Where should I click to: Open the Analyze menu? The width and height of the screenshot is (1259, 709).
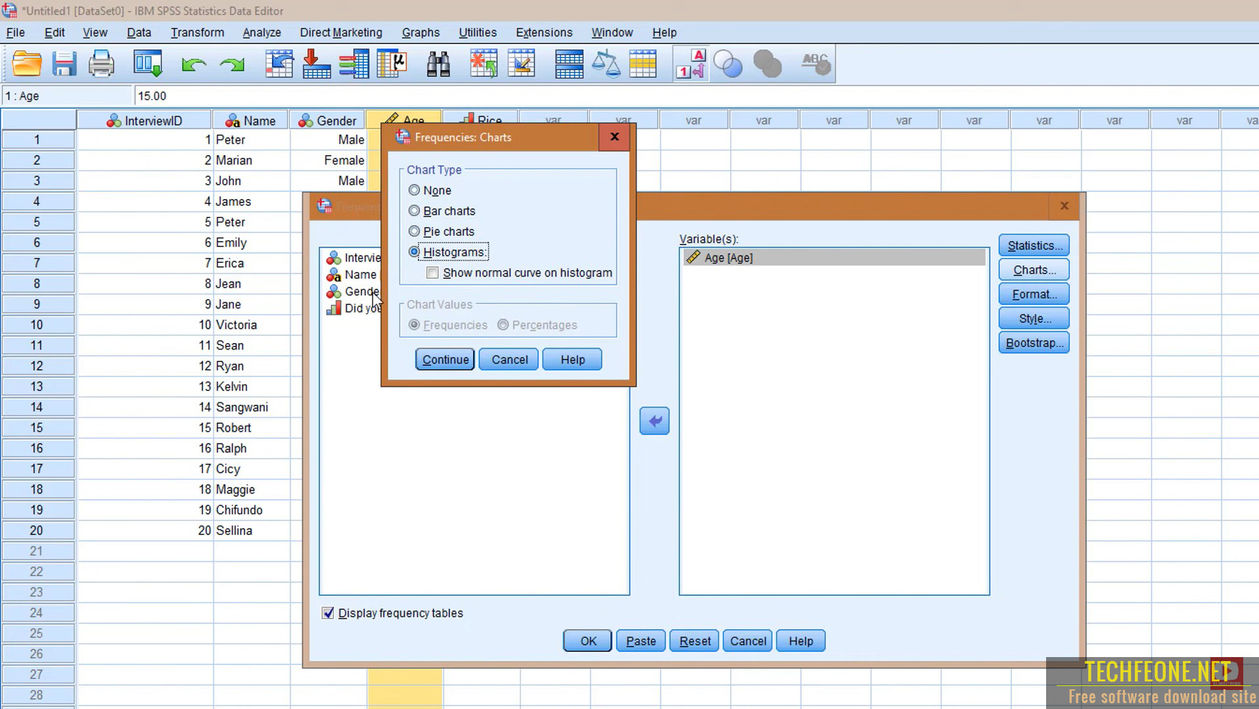pyautogui.click(x=261, y=32)
